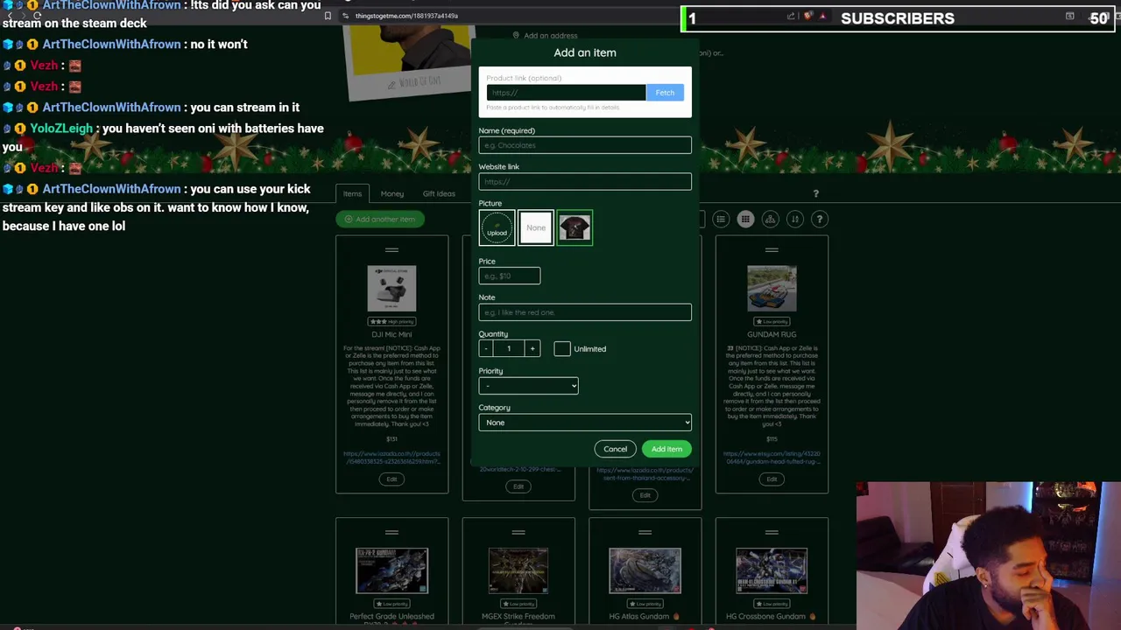The width and height of the screenshot is (1121, 630).
Task: Edit the GUNDAM RUG item
Action: [x=772, y=479]
